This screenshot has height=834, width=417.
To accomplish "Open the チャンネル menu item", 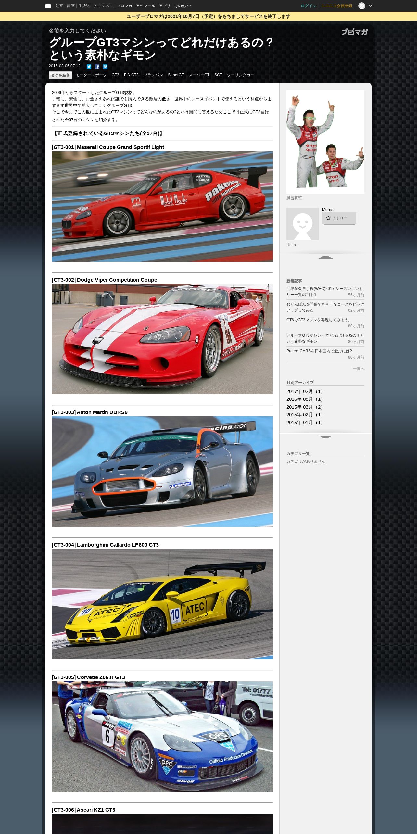I will 103,6.
